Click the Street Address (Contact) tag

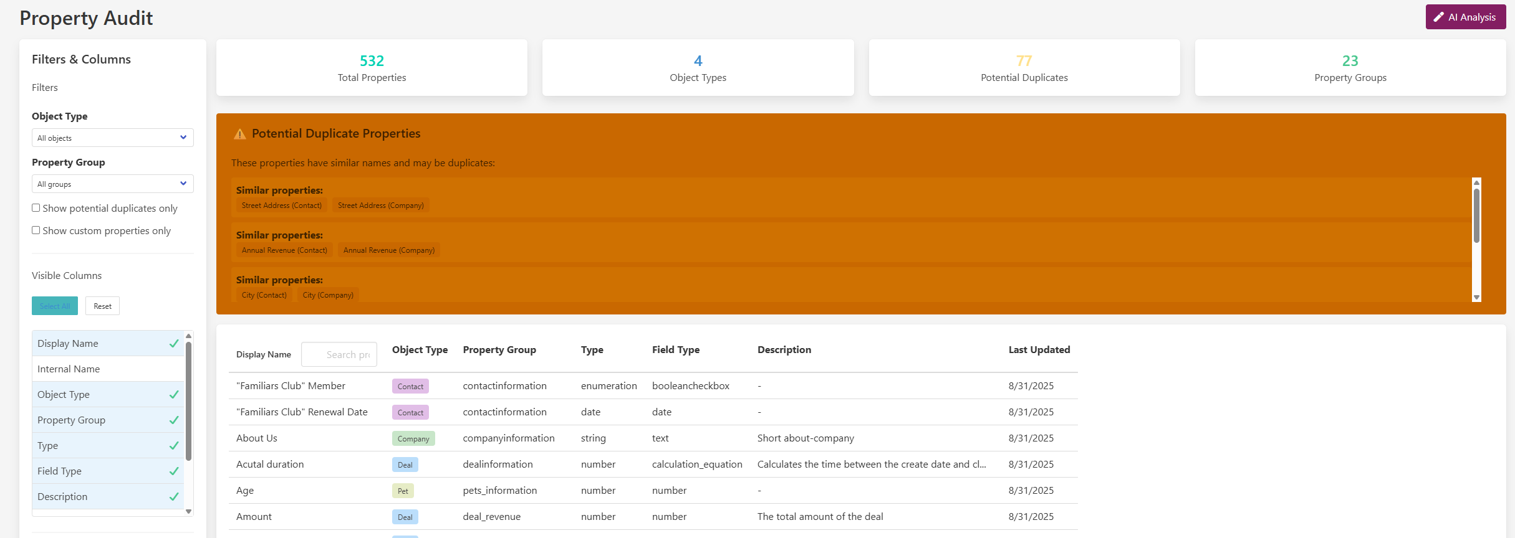[282, 205]
